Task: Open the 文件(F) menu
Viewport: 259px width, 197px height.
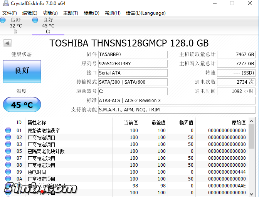Action: click(x=9, y=13)
